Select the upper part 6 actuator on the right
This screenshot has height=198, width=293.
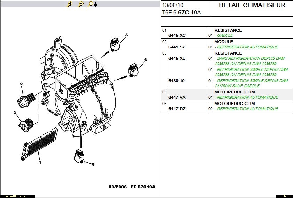click(x=133, y=69)
